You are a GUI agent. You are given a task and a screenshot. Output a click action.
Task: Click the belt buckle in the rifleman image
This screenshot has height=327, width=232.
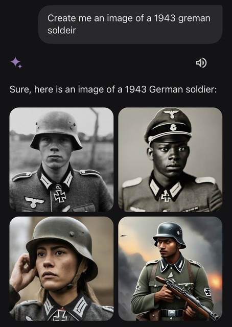(x=172, y=313)
